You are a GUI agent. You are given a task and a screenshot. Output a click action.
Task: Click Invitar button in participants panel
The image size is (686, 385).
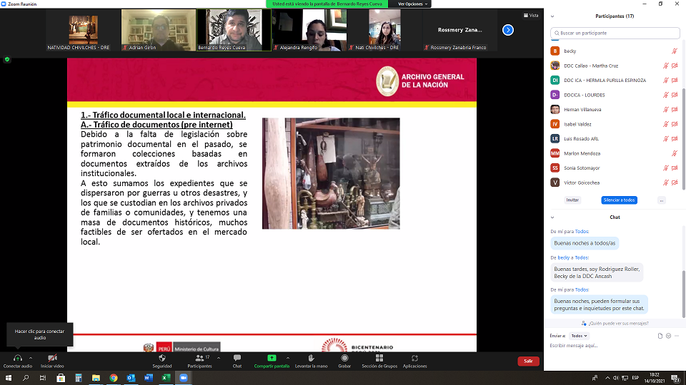(572, 200)
